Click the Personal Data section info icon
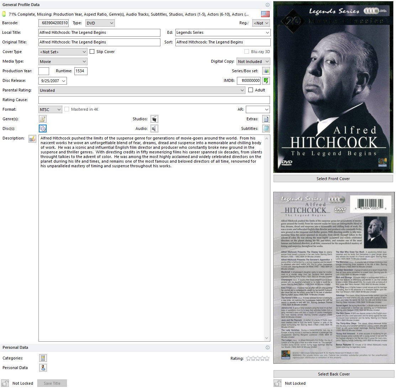This screenshot has width=397, height=389. click(x=268, y=347)
